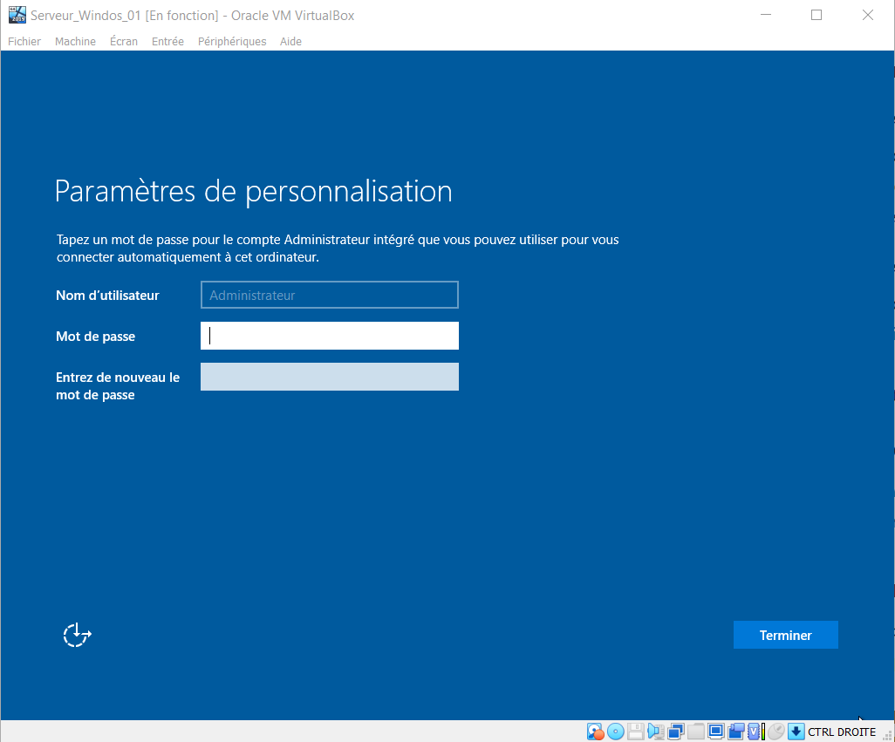Open the Machine menu
The image size is (895, 742).
coord(75,41)
